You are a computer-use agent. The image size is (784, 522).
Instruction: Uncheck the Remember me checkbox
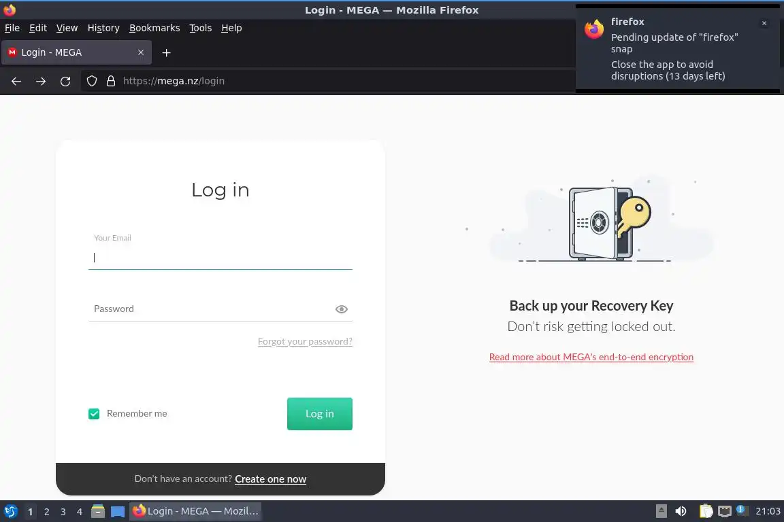pyautogui.click(x=94, y=414)
